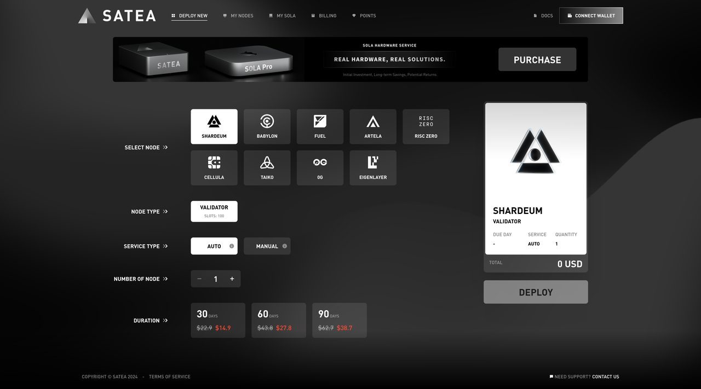Select the 60 days duration option
The image size is (701, 389).
pos(278,320)
